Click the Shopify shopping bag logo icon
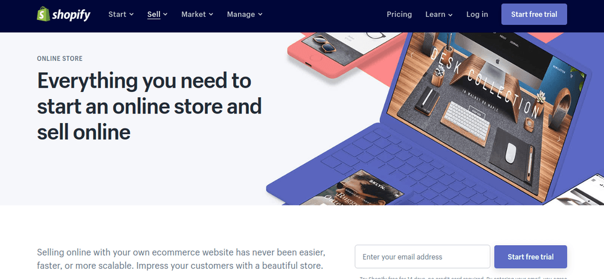This screenshot has height=279, width=604. (x=43, y=14)
